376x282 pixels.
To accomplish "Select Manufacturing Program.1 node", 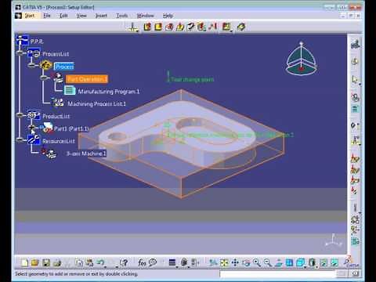I will click(x=109, y=92).
